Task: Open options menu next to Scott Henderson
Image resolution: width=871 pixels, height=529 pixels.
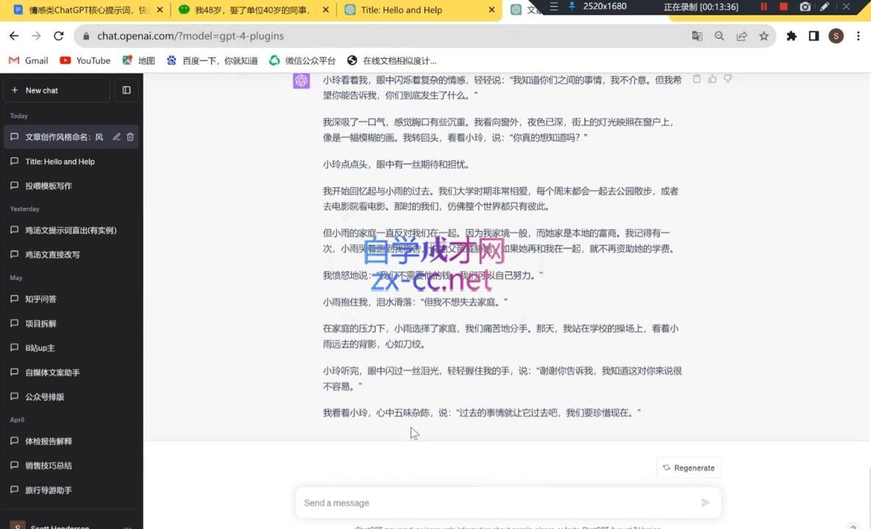Action: 128,525
